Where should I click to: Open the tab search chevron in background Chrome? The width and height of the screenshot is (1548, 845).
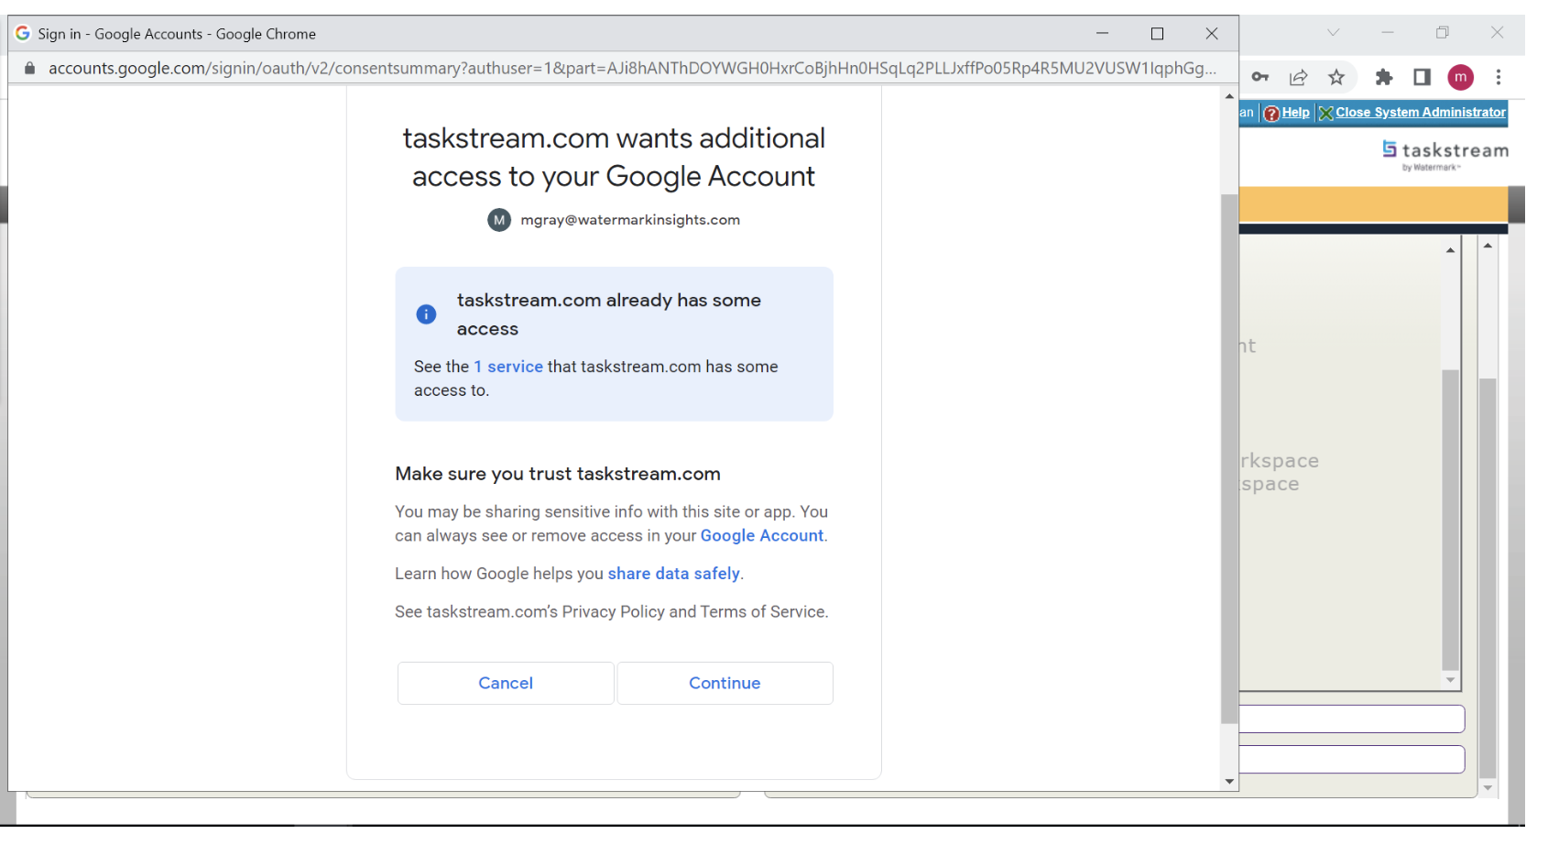pyautogui.click(x=1334, y=32)
